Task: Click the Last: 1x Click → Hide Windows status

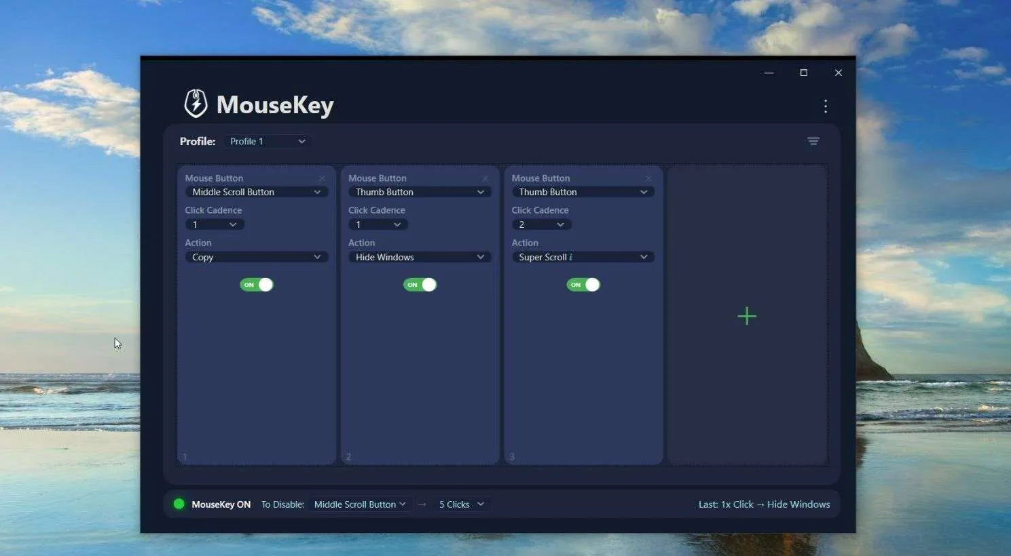Action: 764,504
